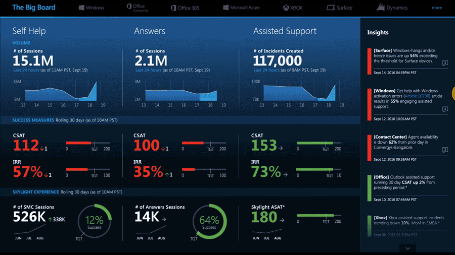The height and width of the screenshot is (255, 455).
Task: Open the [Xbox] assisted support incidents insight
Action: (x=409, y=220)
